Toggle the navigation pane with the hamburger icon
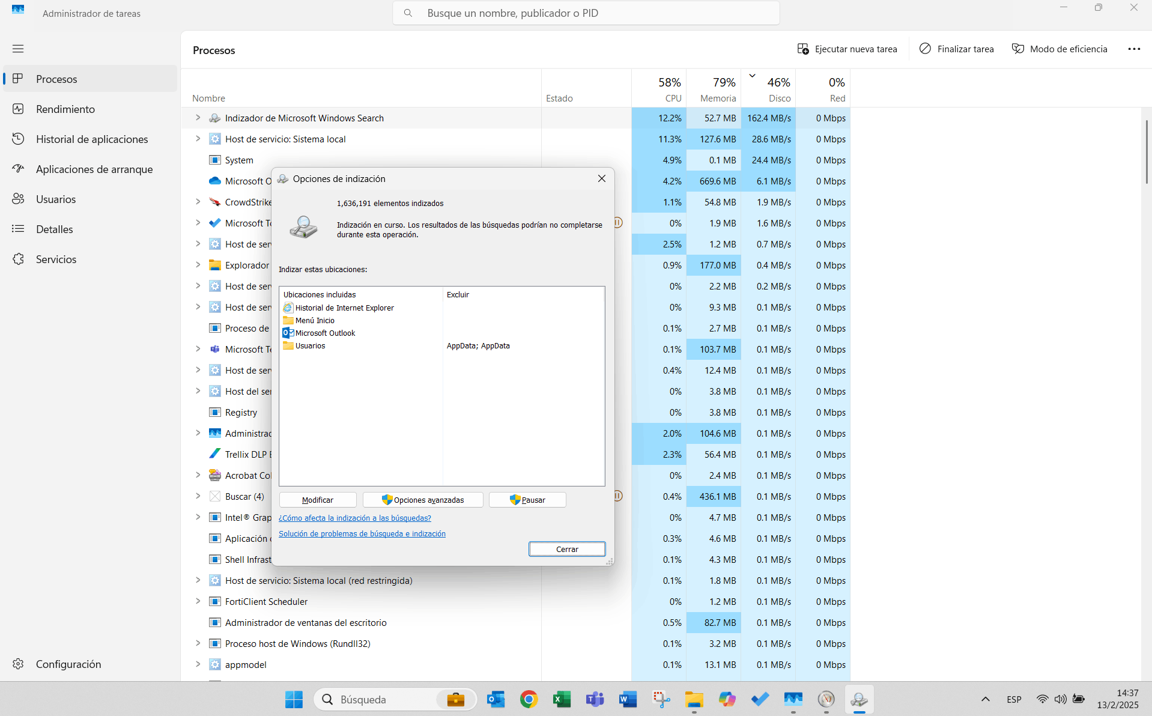This screenshot has width=1152, height=716. 18,49
